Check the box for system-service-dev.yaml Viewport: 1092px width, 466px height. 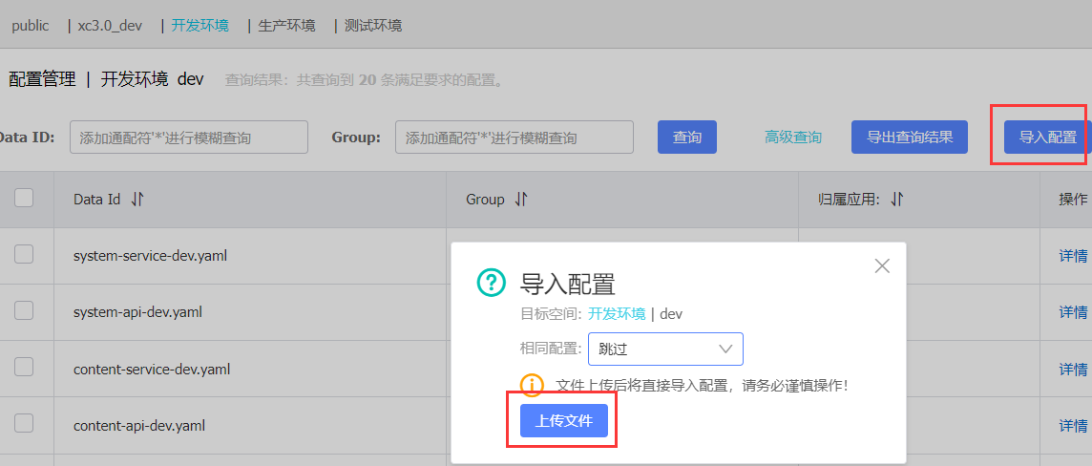click(x=25, y=255)
